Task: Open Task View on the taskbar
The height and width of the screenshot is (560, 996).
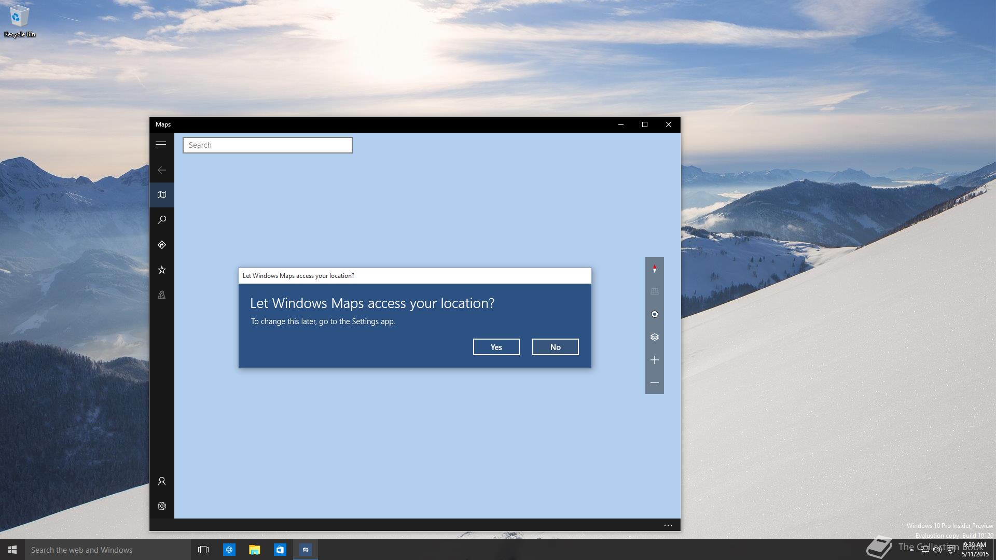Action: 203,550
